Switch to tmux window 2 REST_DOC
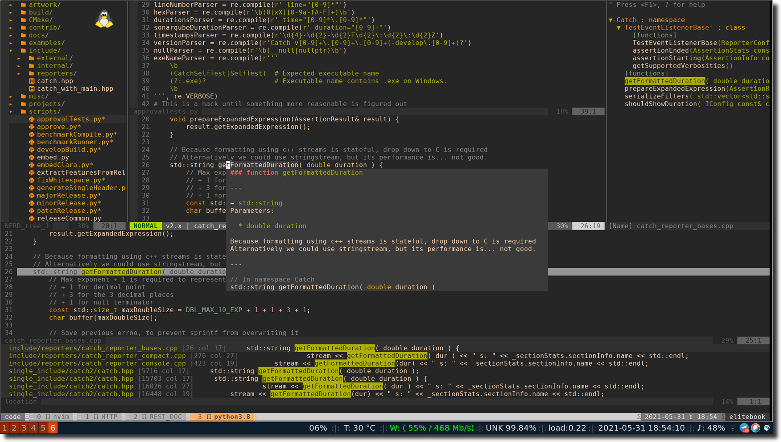The image size is (781, 442). click(x=157, y=417)
